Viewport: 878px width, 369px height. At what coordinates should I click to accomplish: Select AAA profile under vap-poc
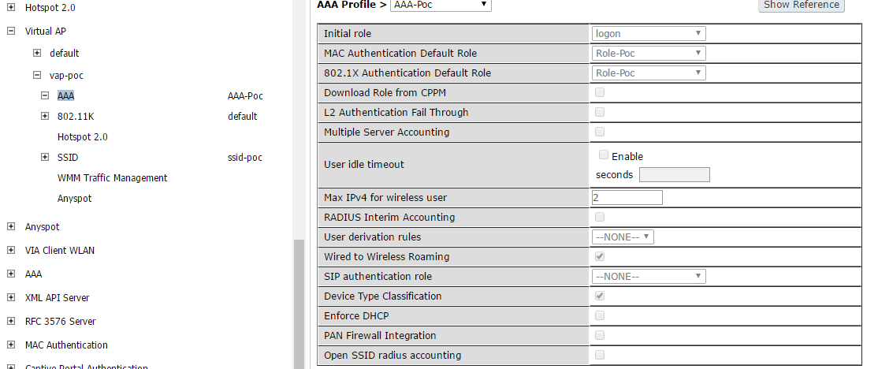pyautogui.click(x=65, y=95)
